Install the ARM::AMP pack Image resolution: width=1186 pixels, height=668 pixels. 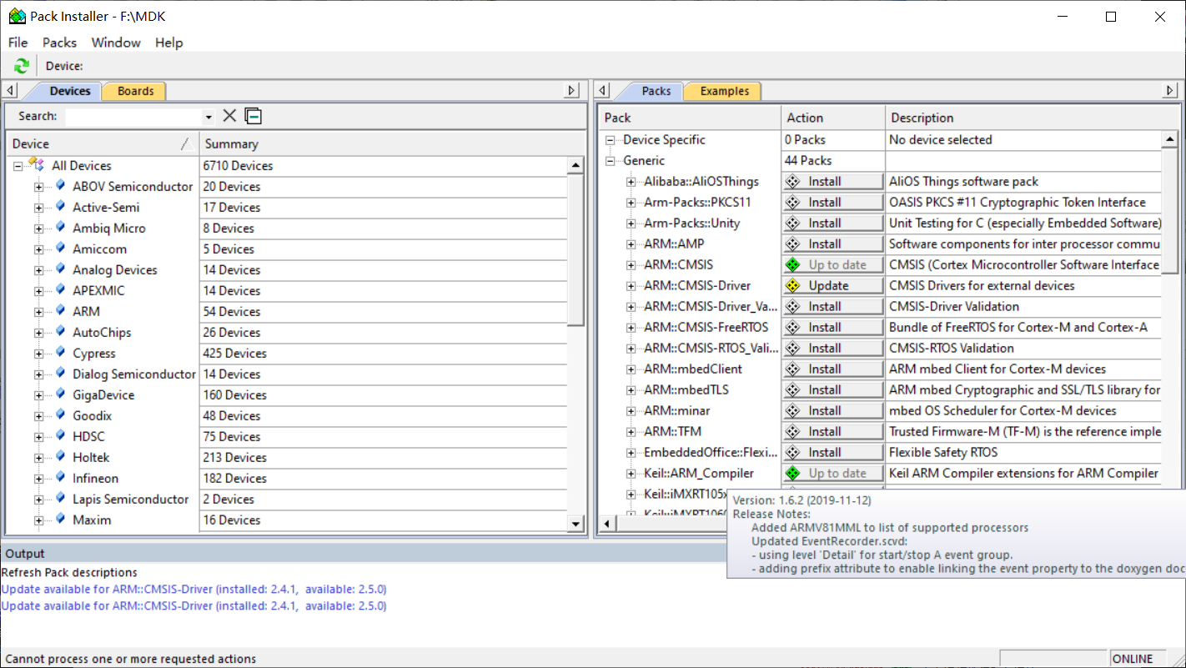click(x=832, y=244)
